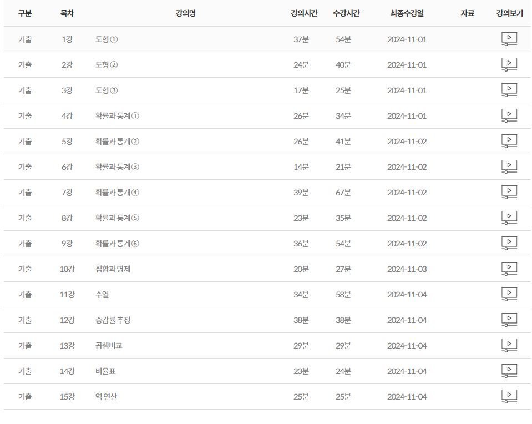The height and width of the screenshot is (424, 532).
Task: Open video icon for 5강 확률과 통계②
Action: (x=509, y=141)
